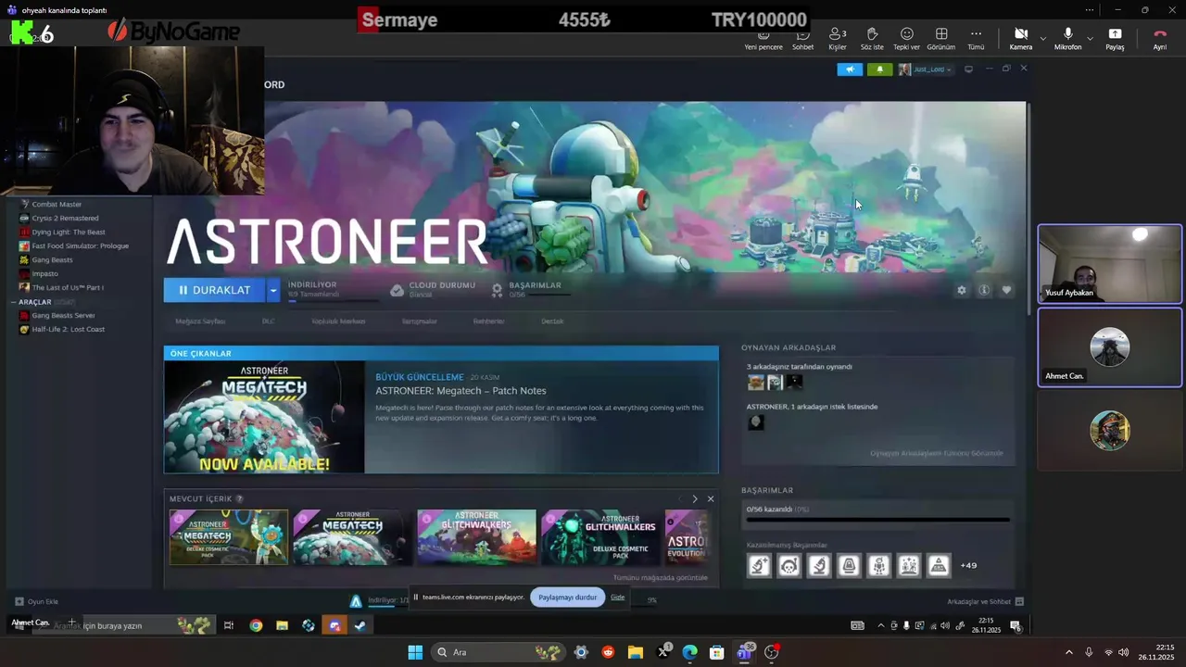
Task: Select Gang Beasts in library list
Action: pos(52,259)
